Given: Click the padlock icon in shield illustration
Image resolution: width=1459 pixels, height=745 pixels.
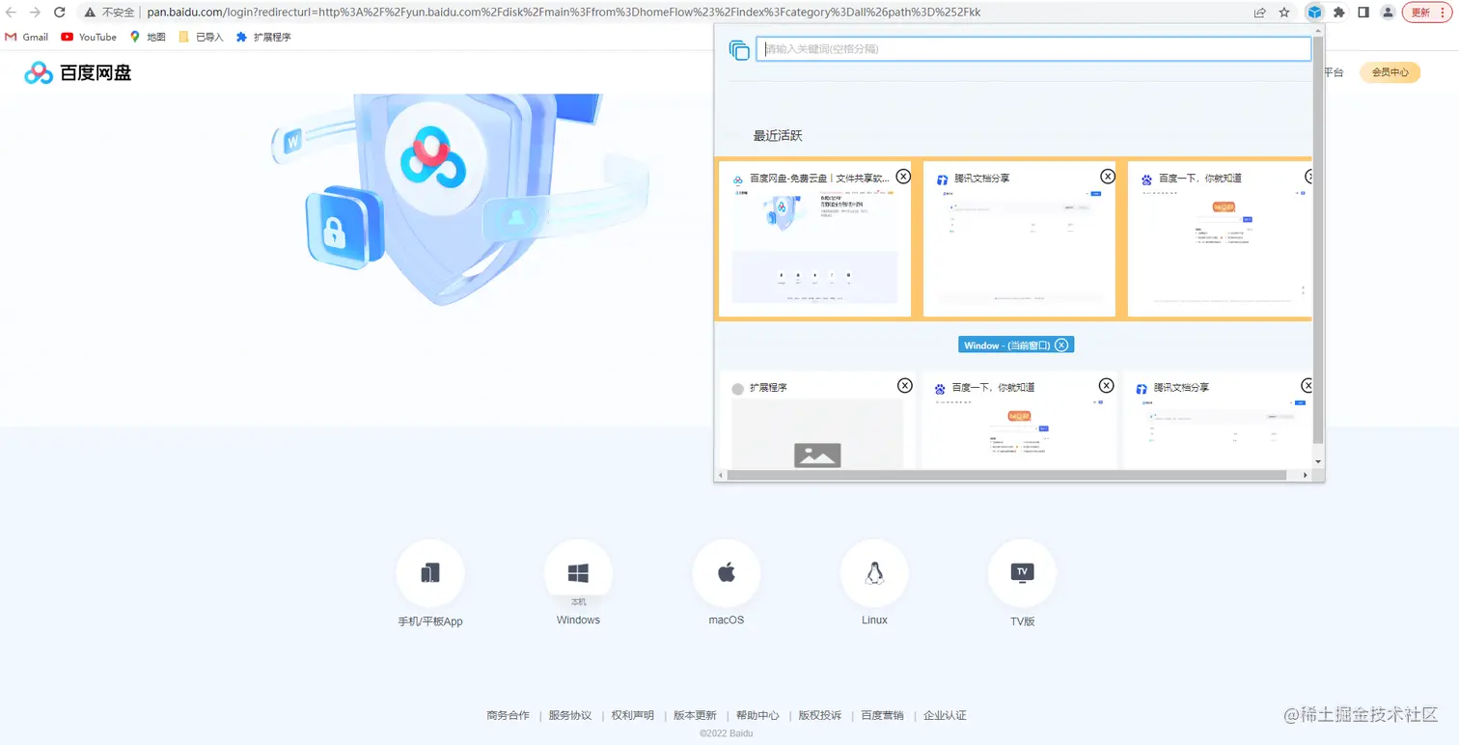Looking at the screenshot, I should pos(333,232).
